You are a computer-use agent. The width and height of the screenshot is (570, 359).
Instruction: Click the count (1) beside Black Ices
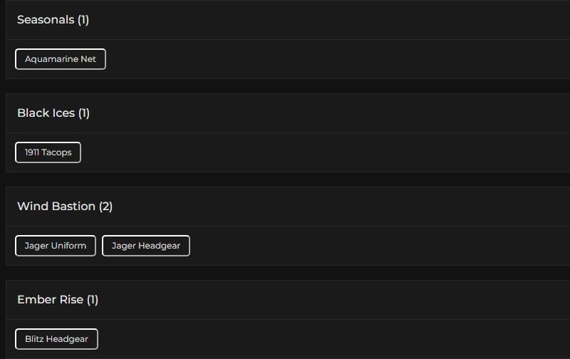84,113
